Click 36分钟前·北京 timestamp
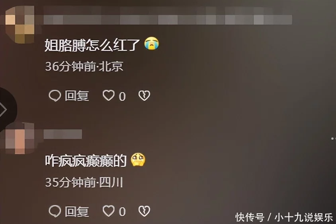Viewport: 336px width, 224px height. coord(84,66)
